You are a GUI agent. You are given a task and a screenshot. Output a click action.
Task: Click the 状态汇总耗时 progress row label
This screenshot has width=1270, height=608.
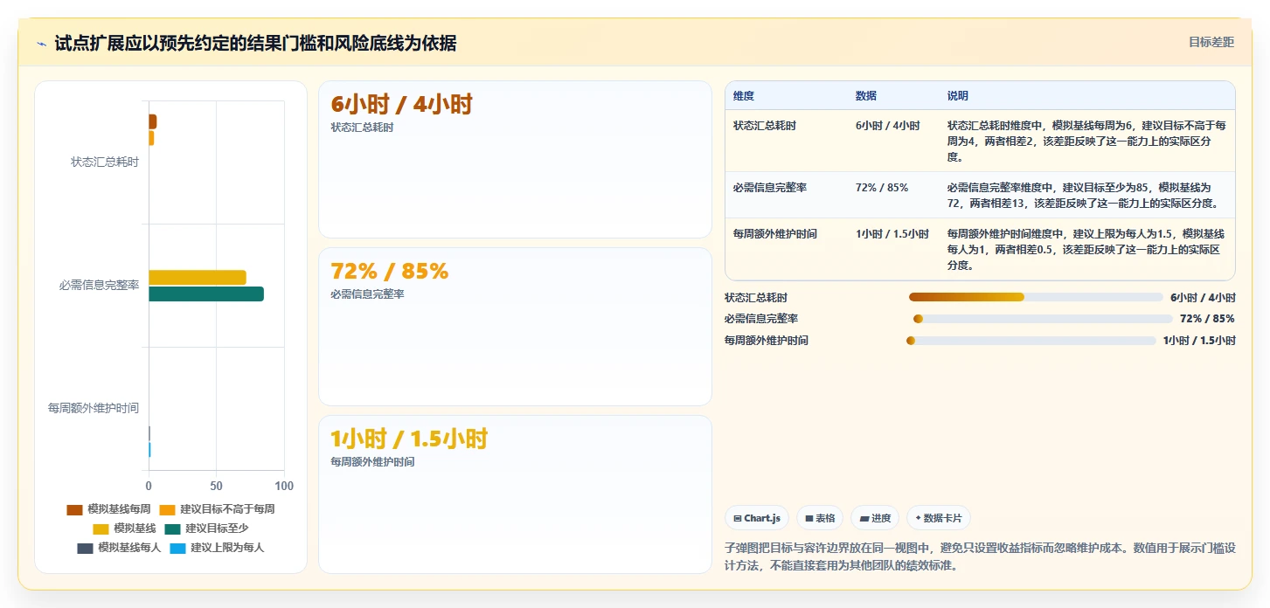(756, 298)
